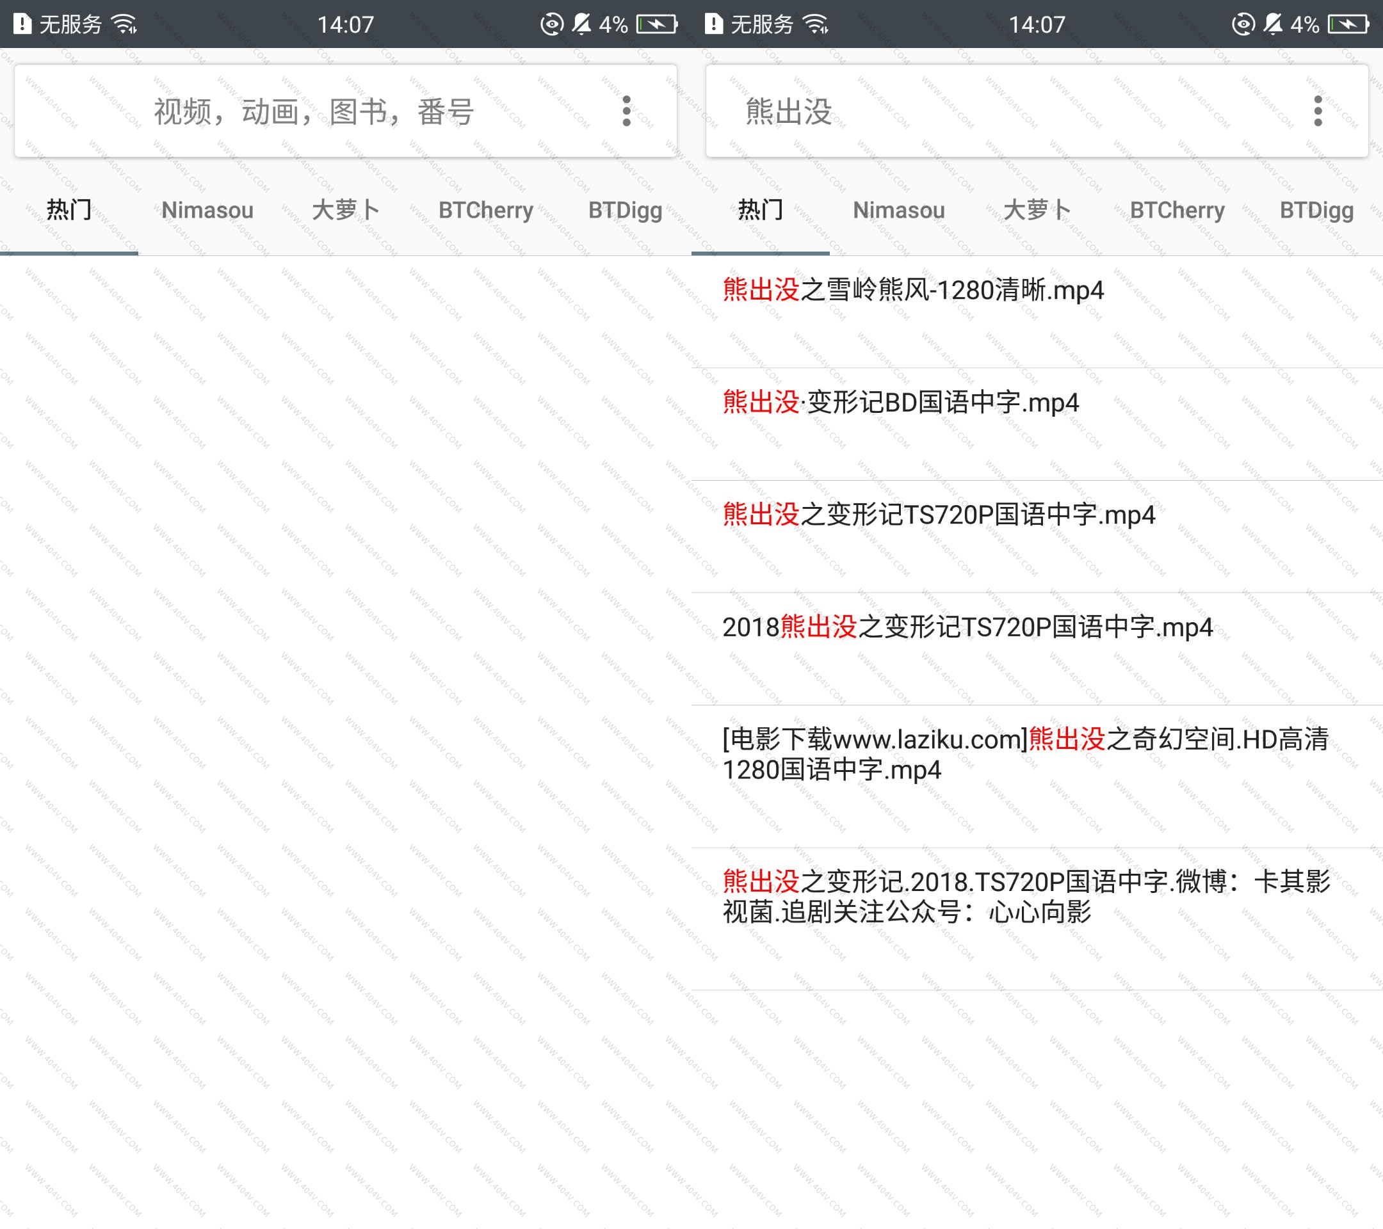Tap the left screen muted bell icon
The width and height of the screenshot is (1383, 1229).
point(582,25)
